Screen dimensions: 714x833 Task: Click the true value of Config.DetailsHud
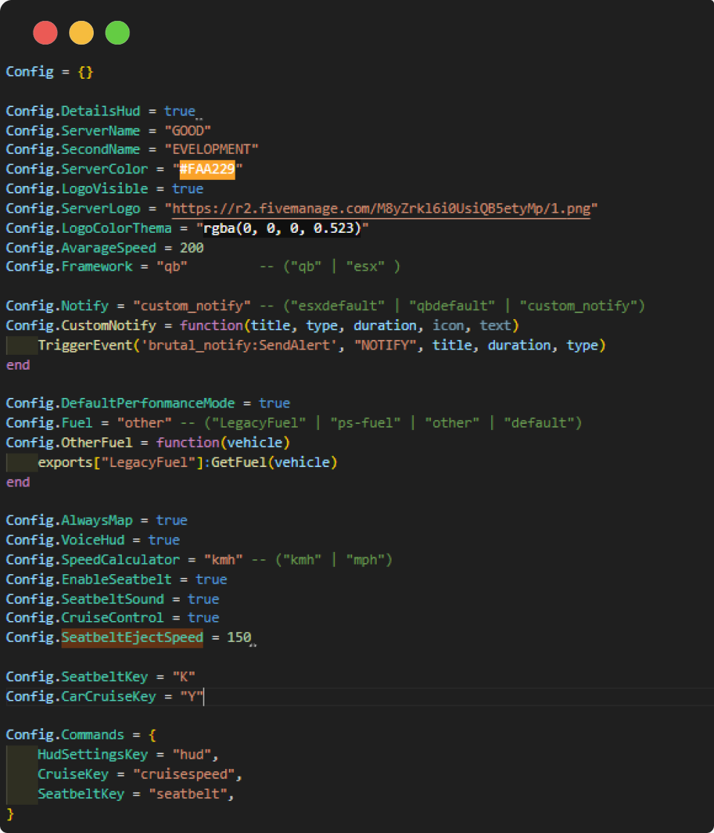pyautogui.click(x=179, y=111)
